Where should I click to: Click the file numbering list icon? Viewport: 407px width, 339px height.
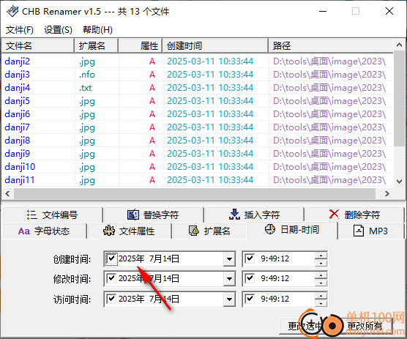[32, 215]
